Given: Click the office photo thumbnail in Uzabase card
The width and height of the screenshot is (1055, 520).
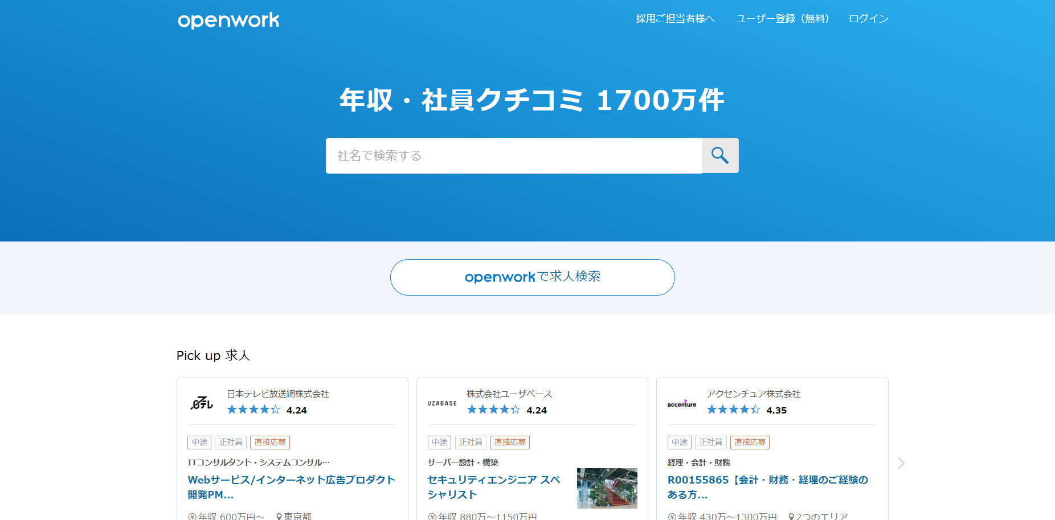Looking at the screenshot, I should coord(607,488).
